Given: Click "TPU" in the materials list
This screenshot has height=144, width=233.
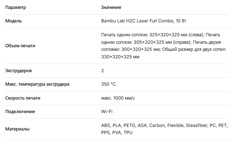Looking at the screenshot, I should pyautogui.click(x=128, y=133).
